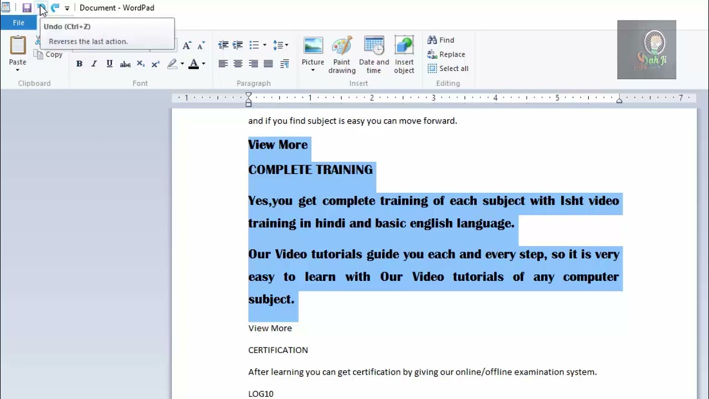Click the Undo arrow in quick access toolbar
This screenshot has height=399, width=709.
point(42,8)
